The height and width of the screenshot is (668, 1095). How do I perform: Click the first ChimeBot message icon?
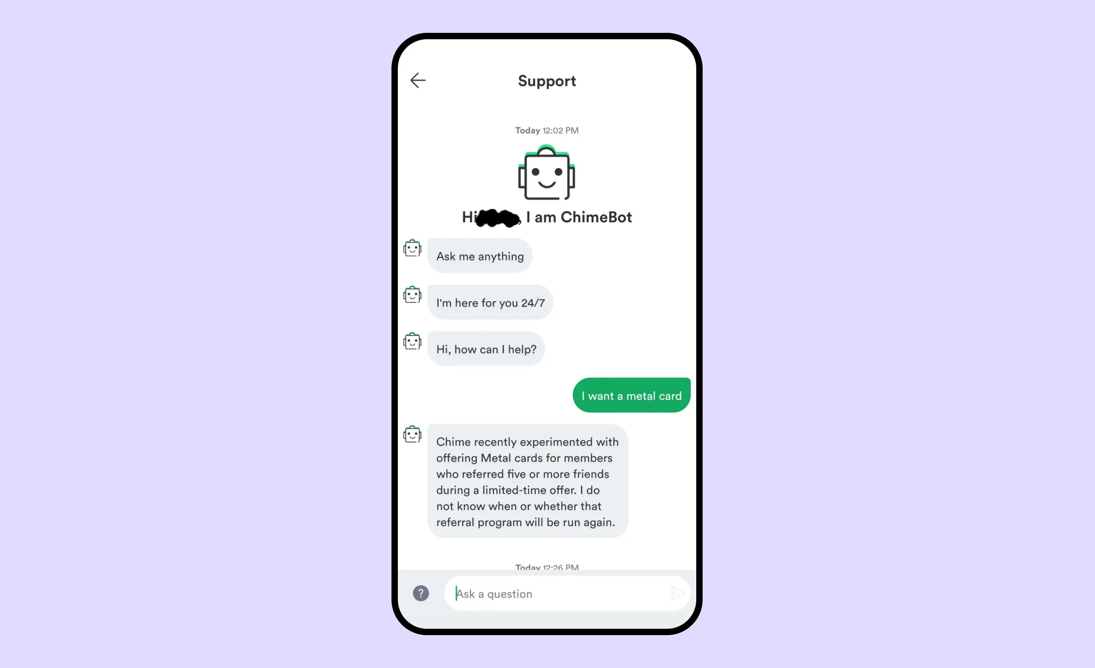click(x=412, y=249)
